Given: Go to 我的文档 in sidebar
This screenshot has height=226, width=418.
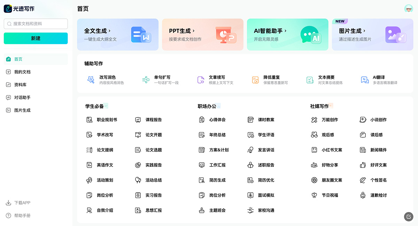Looking at the screenshot, I should 22,72.
